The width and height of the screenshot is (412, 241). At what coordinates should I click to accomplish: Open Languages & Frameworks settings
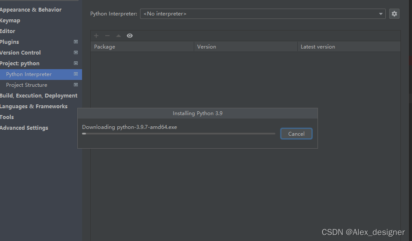click(34, 107)
